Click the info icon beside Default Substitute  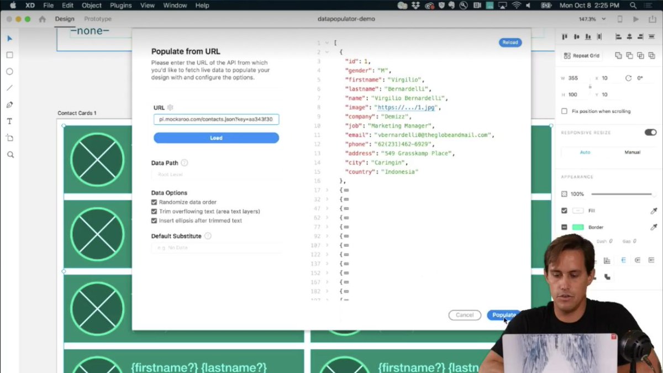tap(208, 236)
